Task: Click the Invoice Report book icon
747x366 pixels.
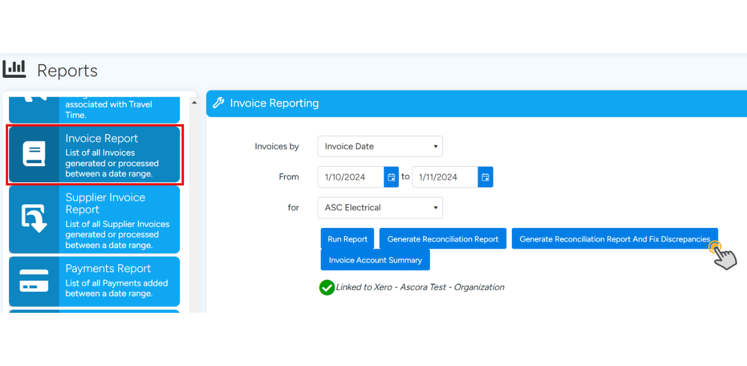Action: pos(34,154)
